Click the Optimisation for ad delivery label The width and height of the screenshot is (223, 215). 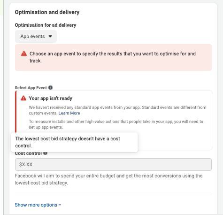coord(46,25)
